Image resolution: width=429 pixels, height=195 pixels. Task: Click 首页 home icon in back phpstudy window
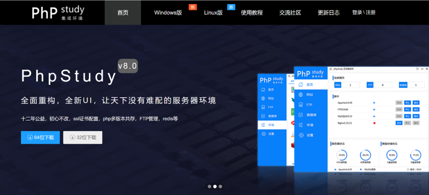(x=263, y=89)
